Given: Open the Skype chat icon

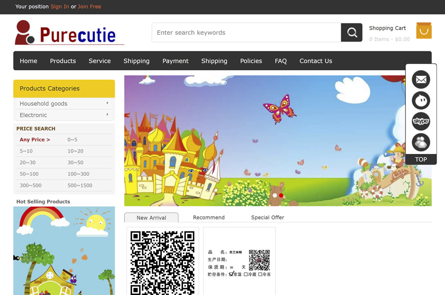Looking at the screenshot, I should click(421, 121).
